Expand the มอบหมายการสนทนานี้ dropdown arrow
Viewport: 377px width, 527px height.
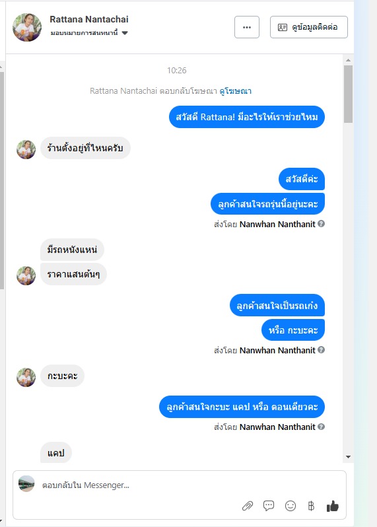pos(125,33)
